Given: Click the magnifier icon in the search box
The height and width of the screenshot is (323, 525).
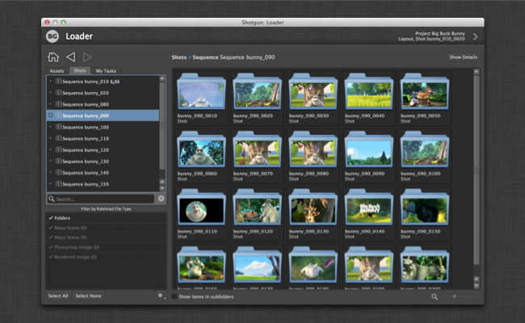Looking at the screenshot, I should 52,199.
